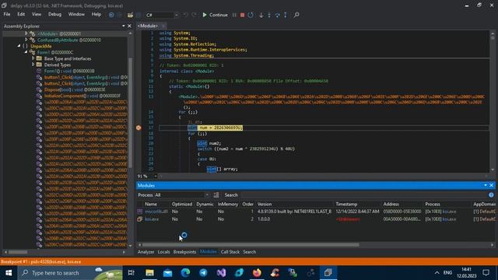Open the C# language dropdown
Image resolution: width=498 pixels, height=280 pixels.
[x=162, y=15]
